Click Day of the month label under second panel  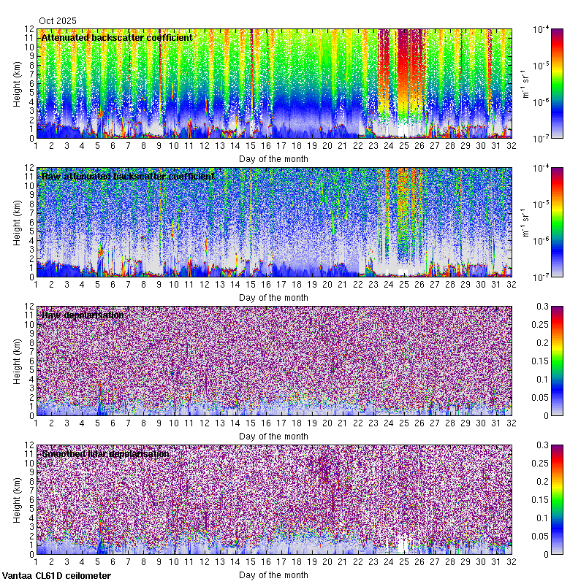273,298
